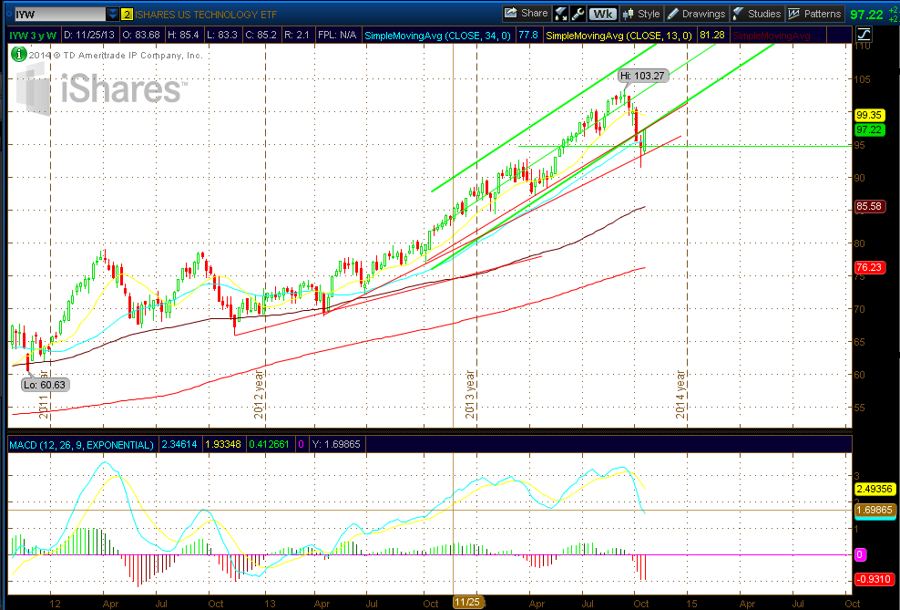Viewport: 900px width, 610px height.
Task: Change the Wk weekly timeframe button
Action: coord(603,14)
